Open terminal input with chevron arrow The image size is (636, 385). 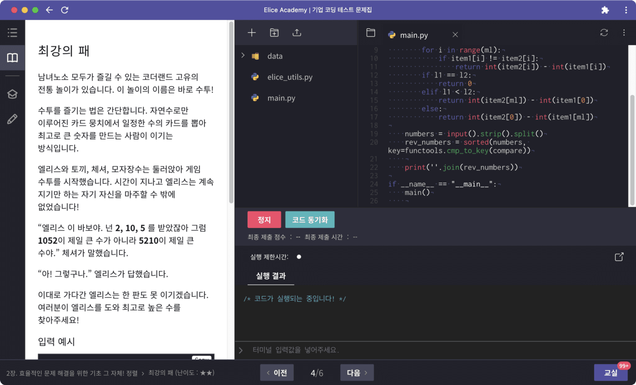[x=240, y=350]
